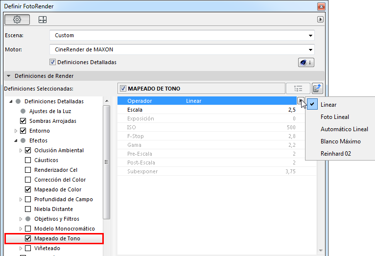Viewport: 375px width, 256px height.
Task: Close the Definir FotoRender dialog
Action: [x=321, y=6]
